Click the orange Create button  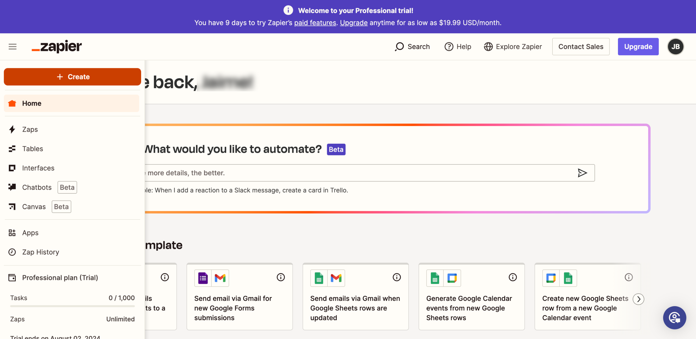[72, 77]
